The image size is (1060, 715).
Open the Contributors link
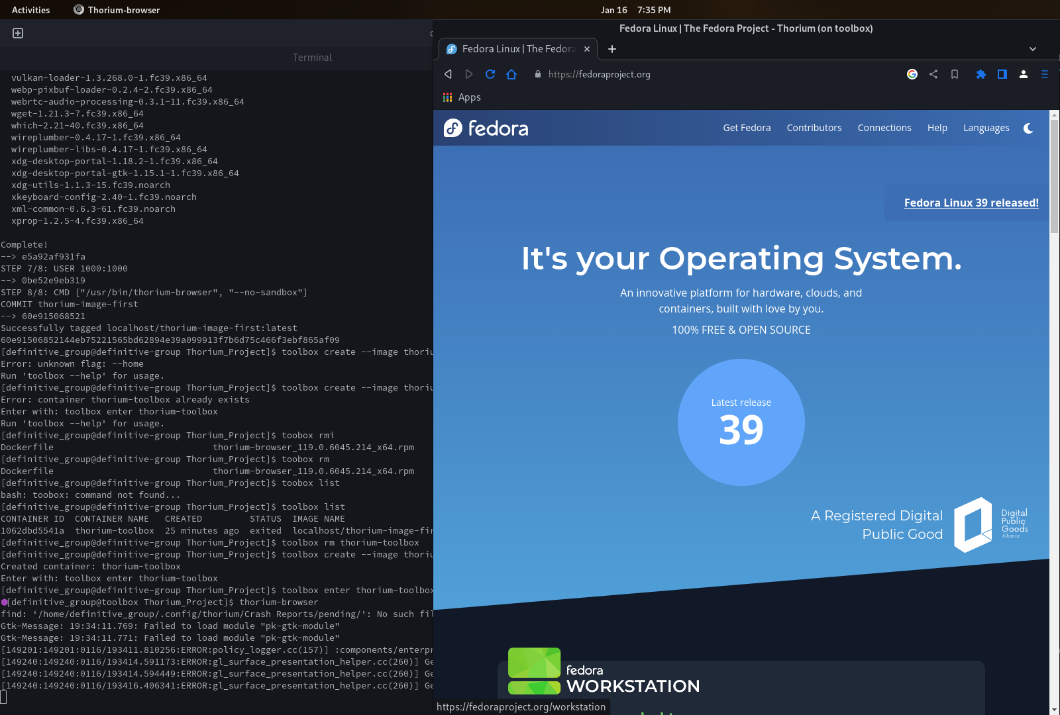814,128
